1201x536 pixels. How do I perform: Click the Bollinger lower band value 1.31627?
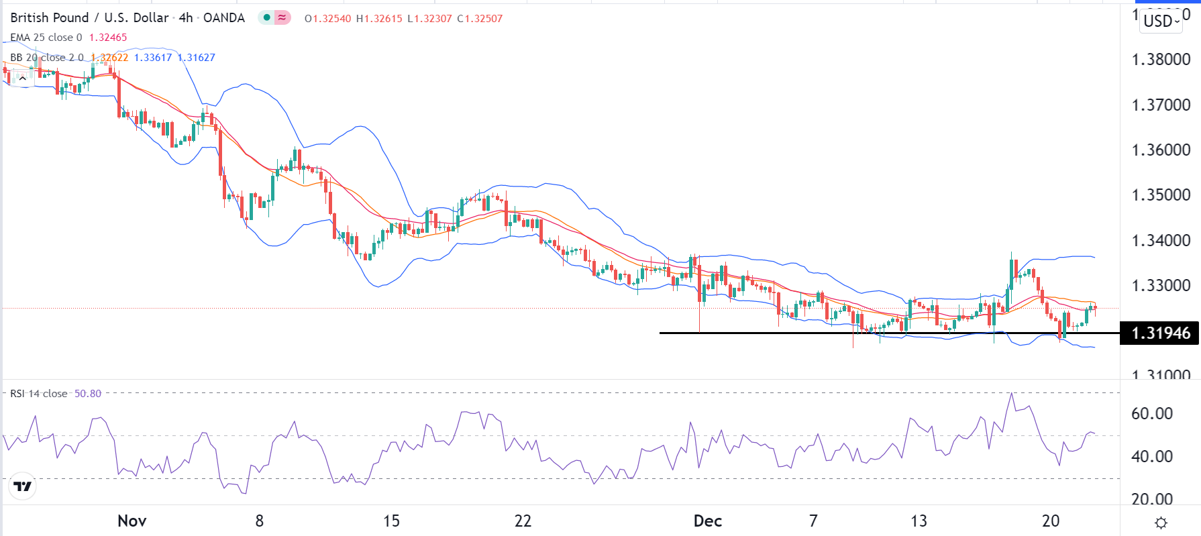click(x=197, y=58)
